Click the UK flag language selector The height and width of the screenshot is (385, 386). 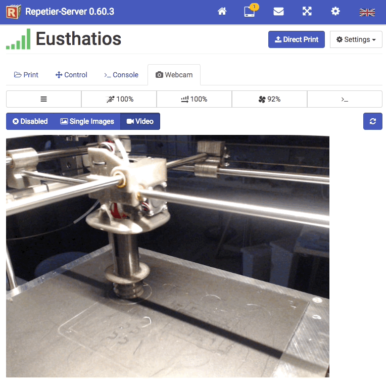(x=367, y=12)
